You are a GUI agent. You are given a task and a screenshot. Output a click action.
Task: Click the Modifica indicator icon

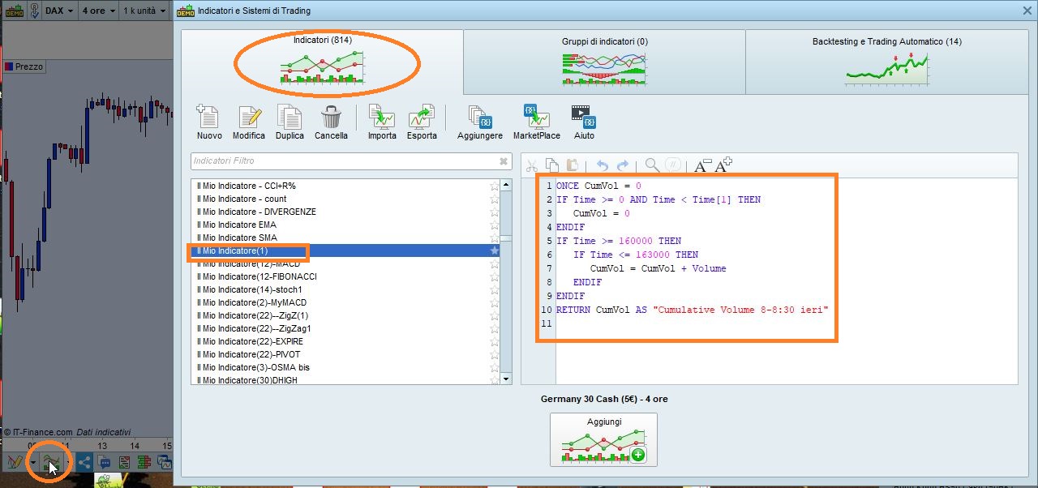(249, 117)
